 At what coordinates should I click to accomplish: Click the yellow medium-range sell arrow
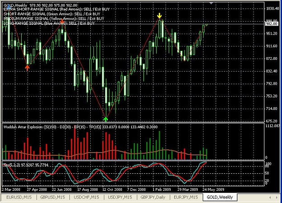click(x=159, y=16)
